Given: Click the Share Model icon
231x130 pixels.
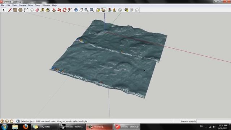Looking at the screenshot, I should [131, 10].
